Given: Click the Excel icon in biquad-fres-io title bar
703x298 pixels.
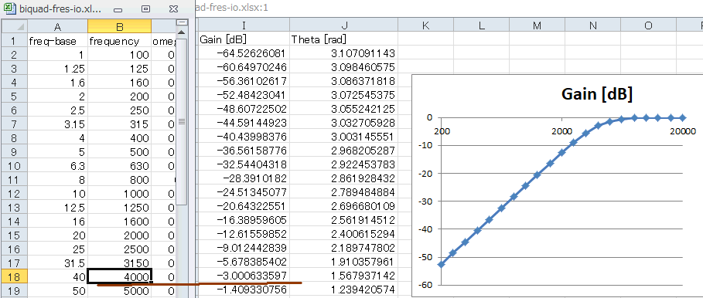Looking at the screenshot, I should (10, 9).
